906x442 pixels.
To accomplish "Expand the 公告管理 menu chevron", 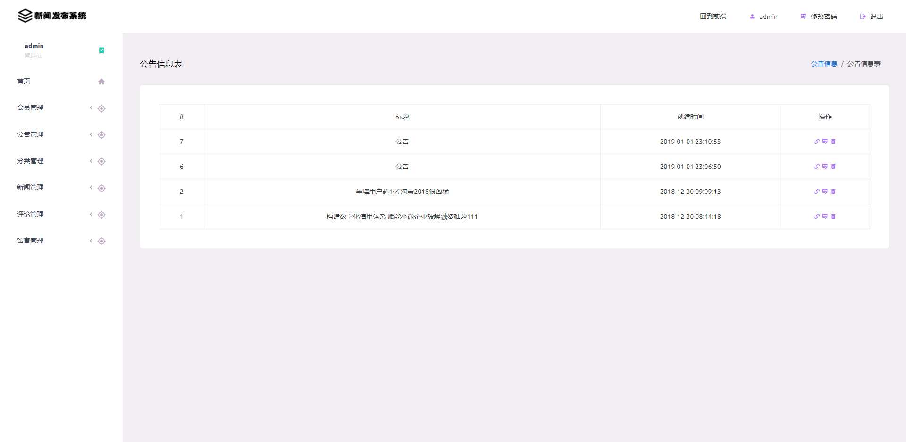I will [91, 134].
